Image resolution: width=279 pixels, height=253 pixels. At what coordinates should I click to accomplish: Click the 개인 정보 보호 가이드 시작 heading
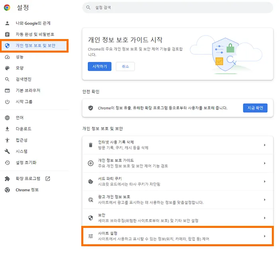point(125,39)
